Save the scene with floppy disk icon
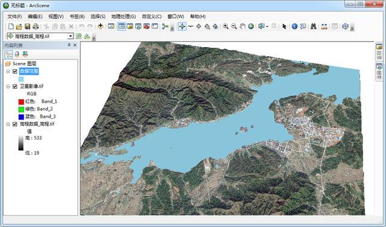The height and width of the screenshot is (227, 386). pyautogui.click(x=27, y=27)
